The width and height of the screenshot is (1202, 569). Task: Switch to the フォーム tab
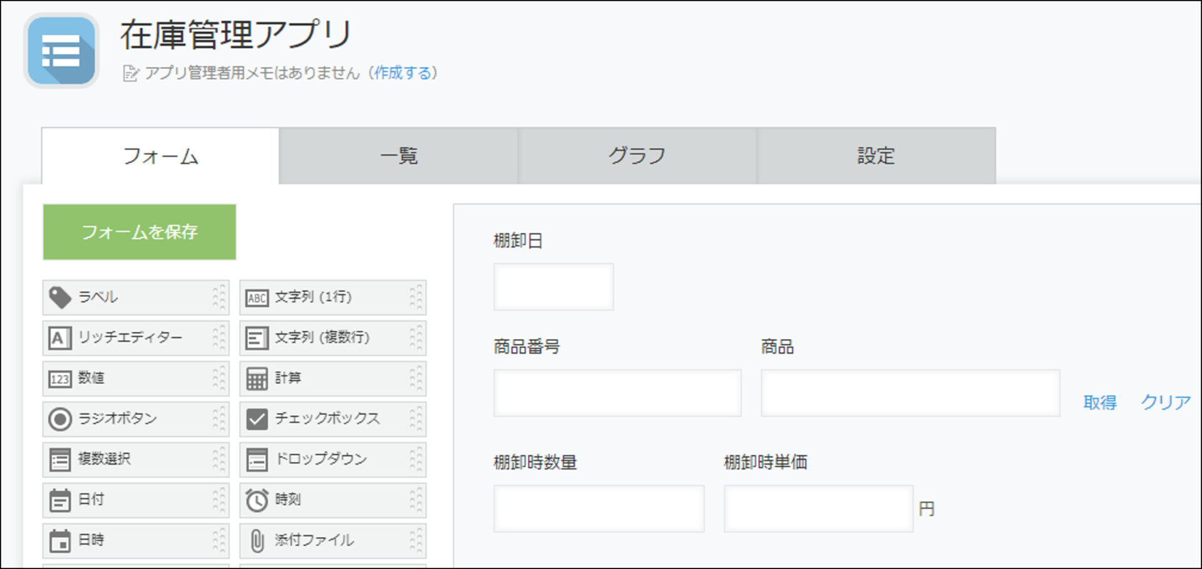[161, 156]
